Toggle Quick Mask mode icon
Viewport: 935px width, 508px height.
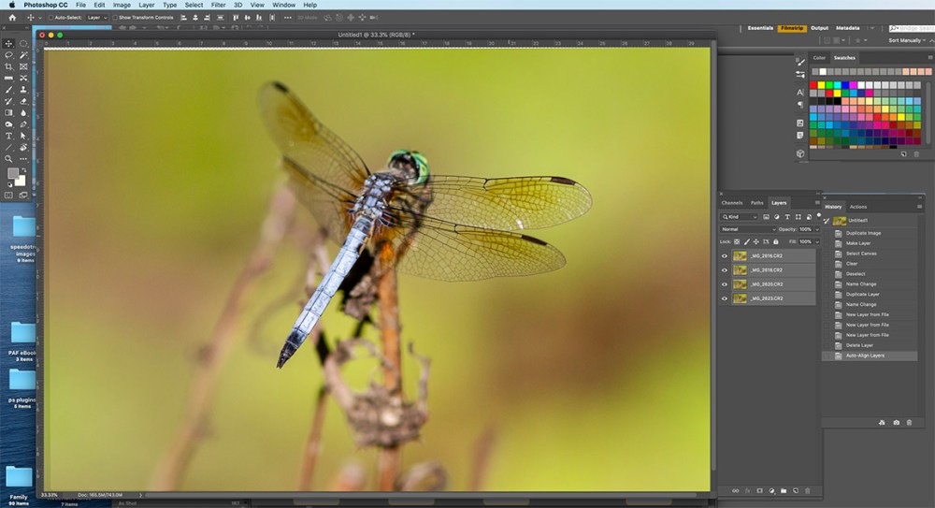click(x=8, y=195)
